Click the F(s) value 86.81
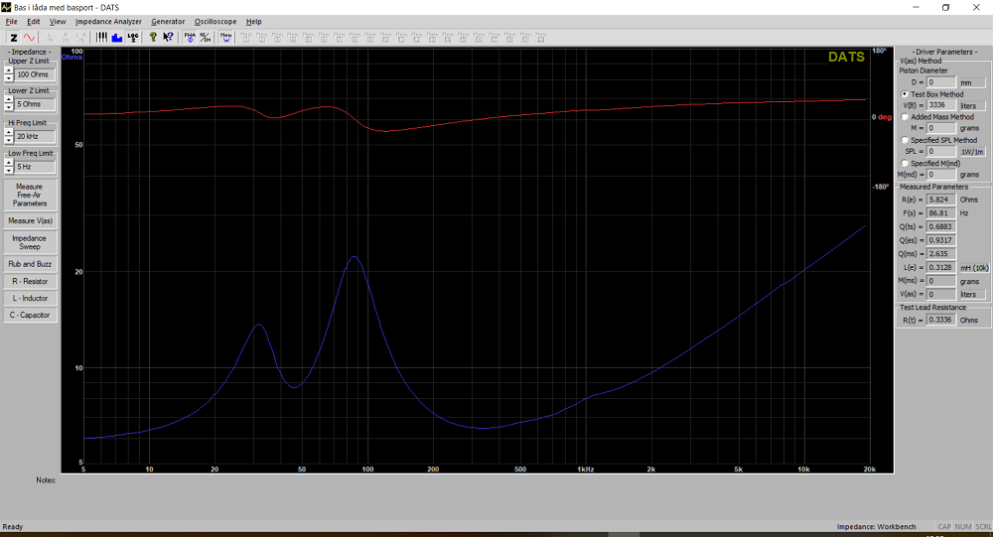 941,213
